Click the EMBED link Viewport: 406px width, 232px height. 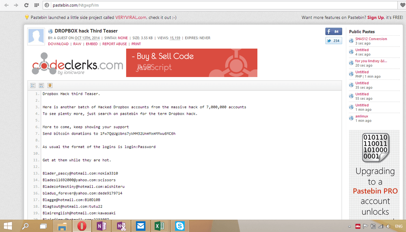click(x=92, y=44)
